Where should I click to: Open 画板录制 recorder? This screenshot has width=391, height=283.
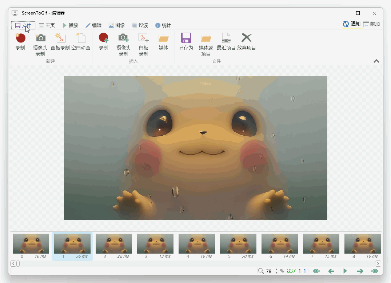60,42
